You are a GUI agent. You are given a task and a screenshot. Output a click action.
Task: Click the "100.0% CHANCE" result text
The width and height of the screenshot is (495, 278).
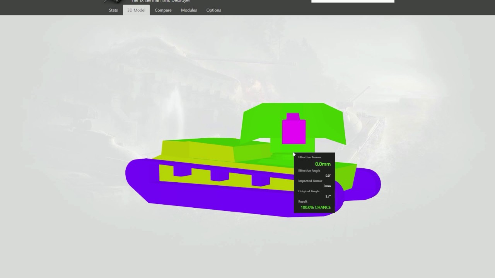tap(316, 207)
